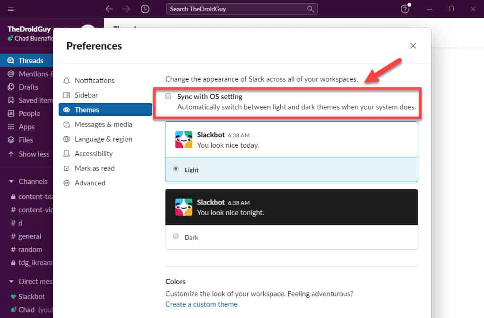Image resolution: width=484 pixels, height=318 pixels.
Task: Select the Light theme radio button
Action: coord(176,169)
